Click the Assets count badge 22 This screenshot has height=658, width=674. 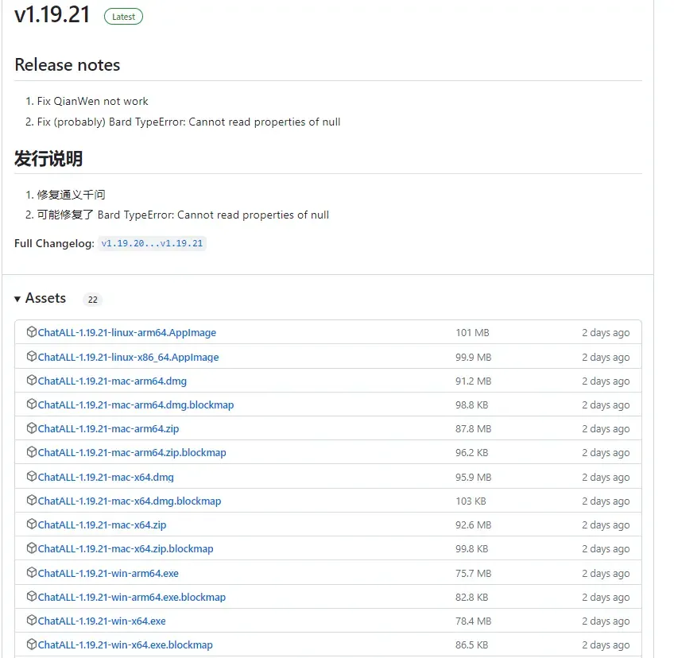tap(92, 300)
